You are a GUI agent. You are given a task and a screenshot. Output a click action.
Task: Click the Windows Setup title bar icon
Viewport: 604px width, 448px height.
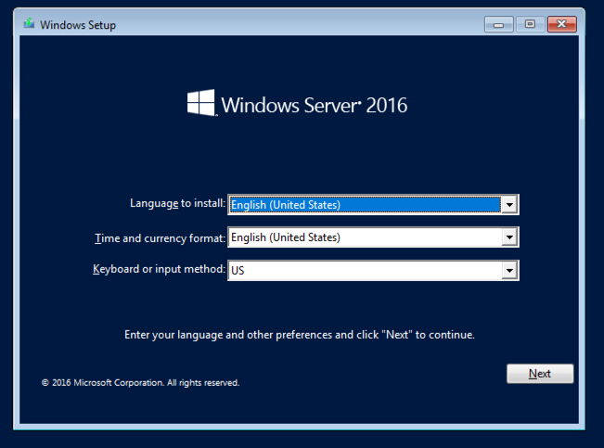click(29, 24)
